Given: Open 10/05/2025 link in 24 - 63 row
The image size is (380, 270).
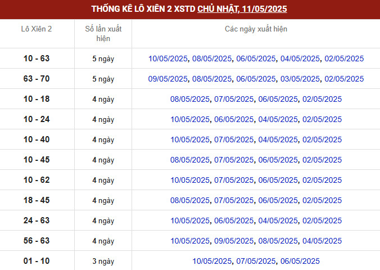Looking at the screenshot, I should (190, 220).
